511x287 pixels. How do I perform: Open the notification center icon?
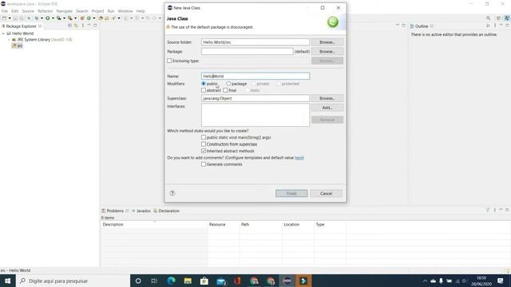[x=501, y=281]
